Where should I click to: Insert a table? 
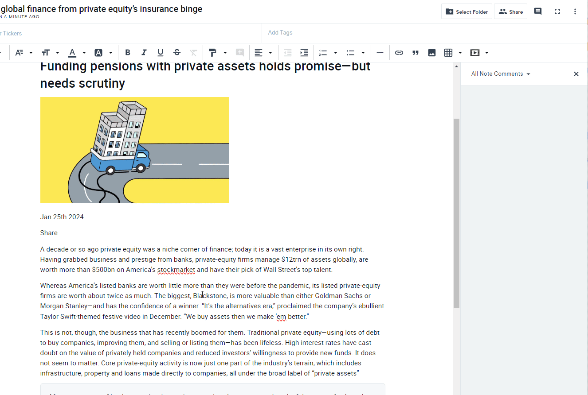[448, 53]
